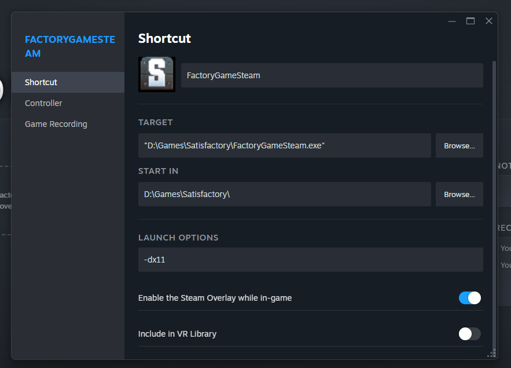Click the LAUNCH OPTIONS section label
511x368 pixels.
[x=178, y=238]
